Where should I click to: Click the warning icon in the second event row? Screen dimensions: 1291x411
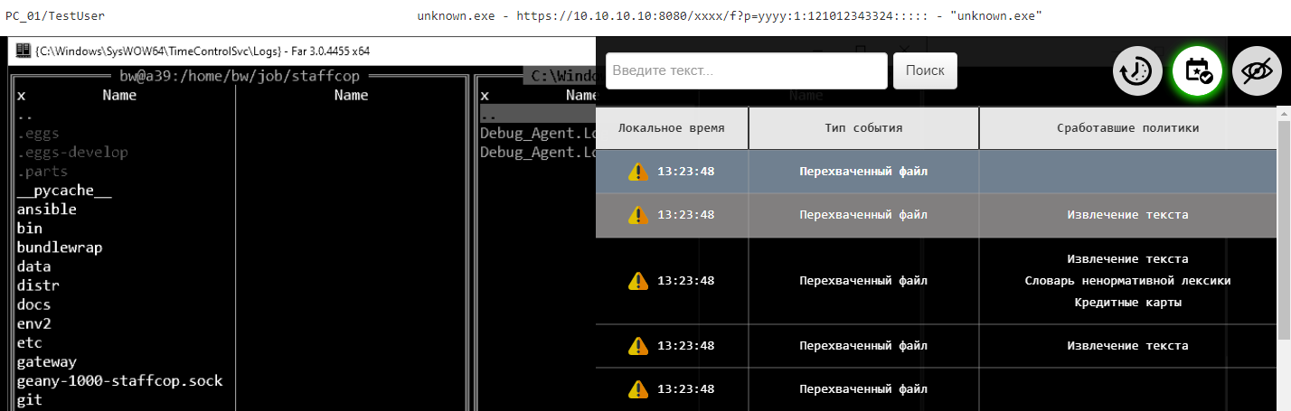point(638,215)
